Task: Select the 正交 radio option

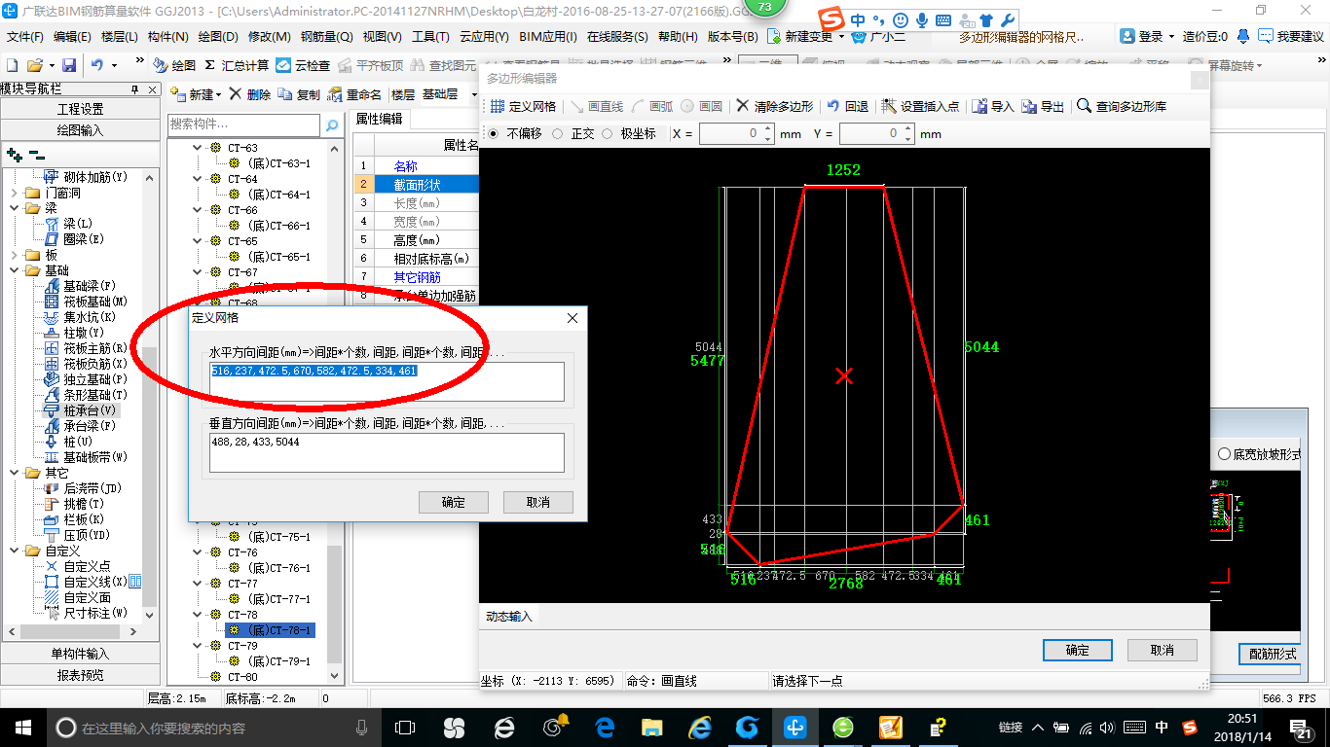Action: [558, 133]
